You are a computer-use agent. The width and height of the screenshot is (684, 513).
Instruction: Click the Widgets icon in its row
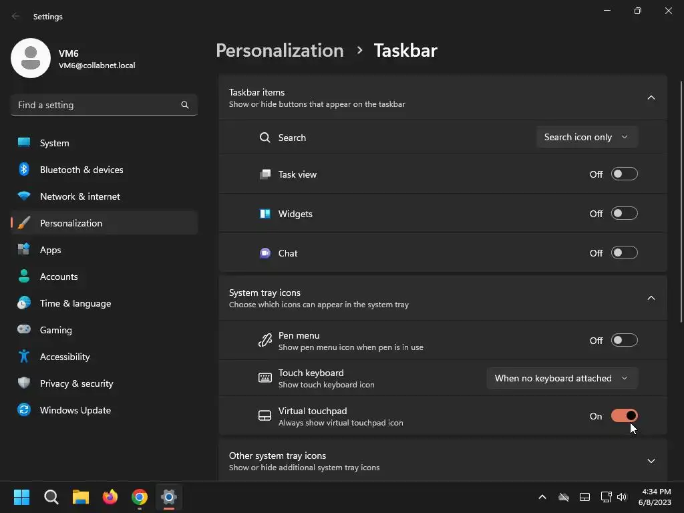pos(265,214)
